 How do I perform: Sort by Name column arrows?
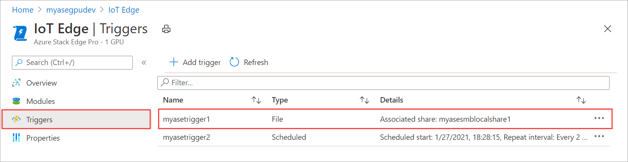pos(256,100)
